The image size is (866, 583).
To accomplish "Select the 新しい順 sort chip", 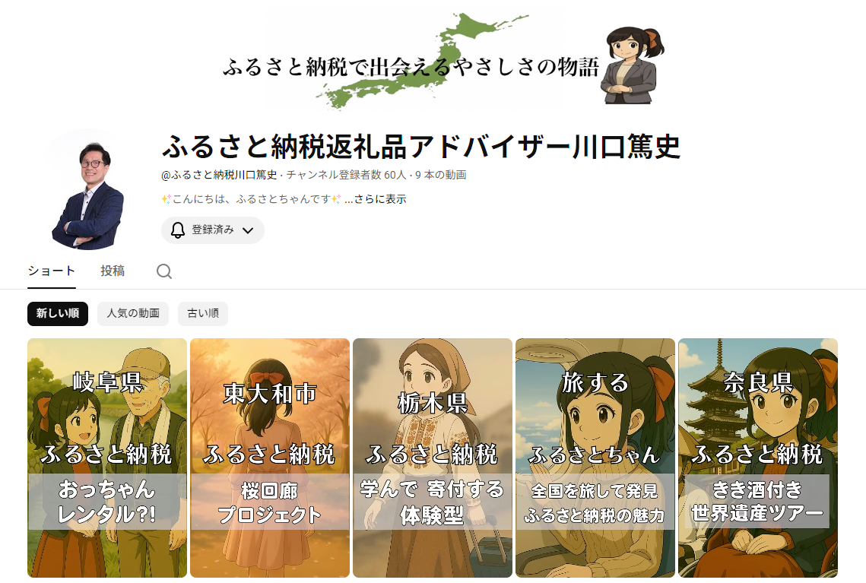I will pos(58,314).
